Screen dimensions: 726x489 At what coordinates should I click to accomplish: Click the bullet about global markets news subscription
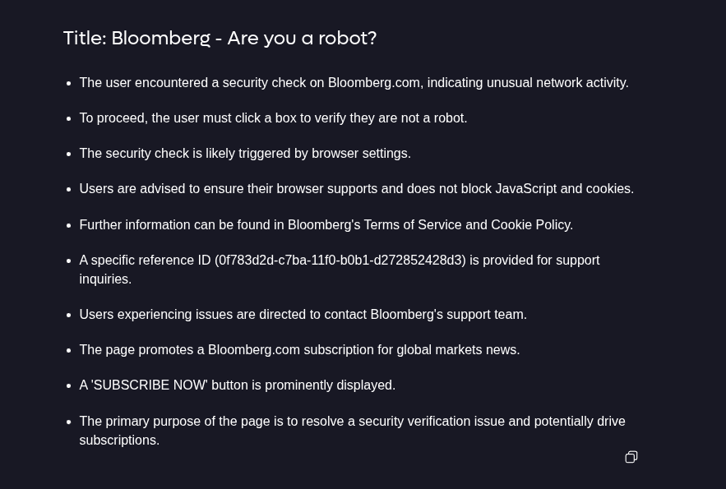(x=299, y=350)
